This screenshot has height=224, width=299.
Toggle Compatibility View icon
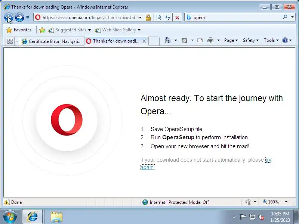pos(158,18)
